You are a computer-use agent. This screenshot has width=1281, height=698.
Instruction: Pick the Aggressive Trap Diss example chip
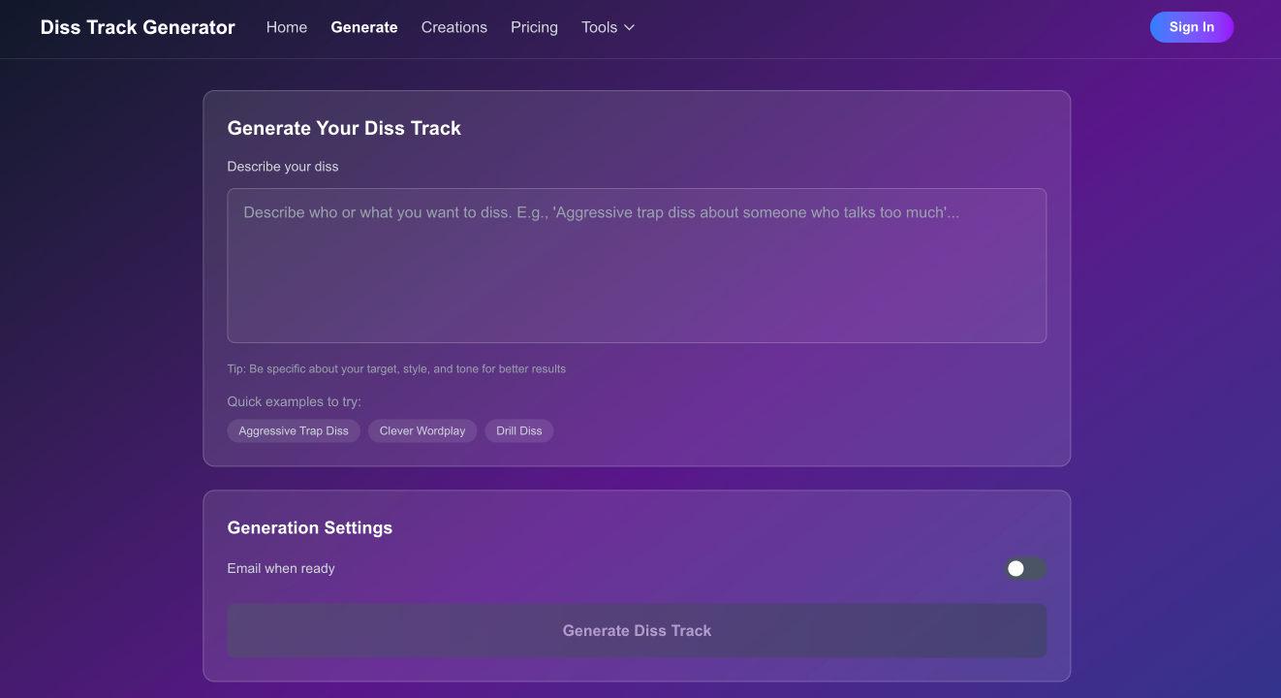pyautogui.click(x=294, y=430)
